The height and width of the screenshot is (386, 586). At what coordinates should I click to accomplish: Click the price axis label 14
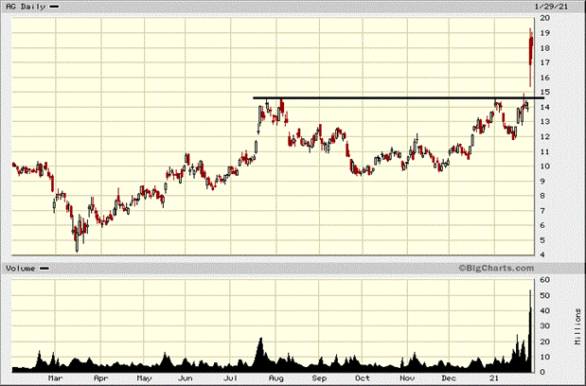[545, 107]
